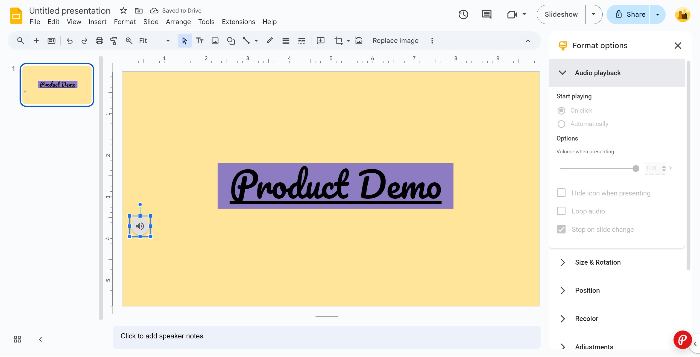Select the Text box tool
Screen dimensions: 700x357
[200, 41]
